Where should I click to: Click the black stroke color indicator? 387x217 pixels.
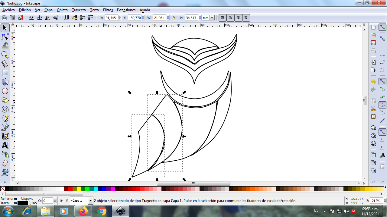point(23,203)
